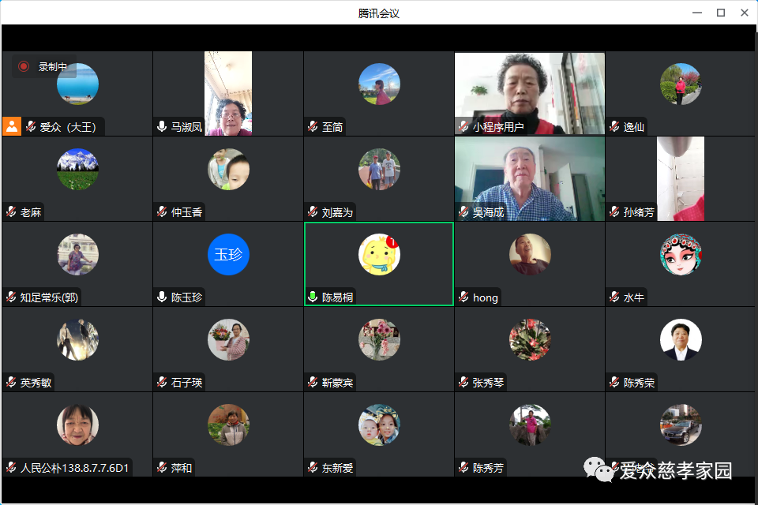Maximize the 腾讯会议 window
This screenshot has width=758, height=505.
(x=720, y=13)
